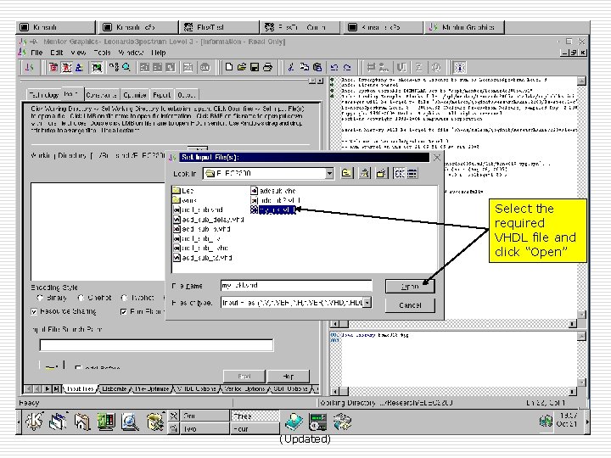Switch to the Verilog Options bottom tab
Screen dimensions: 611x458
[x=244, y=388]
